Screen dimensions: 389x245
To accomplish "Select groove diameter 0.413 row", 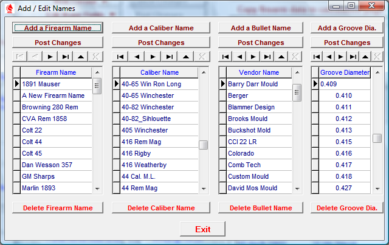I will click(343, 130).
